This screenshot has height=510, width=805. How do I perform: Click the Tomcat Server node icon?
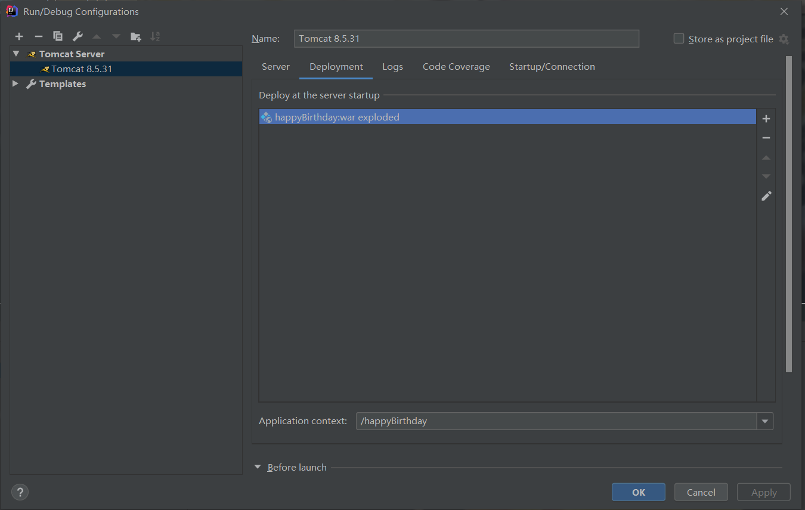click(x=32, y=54)
